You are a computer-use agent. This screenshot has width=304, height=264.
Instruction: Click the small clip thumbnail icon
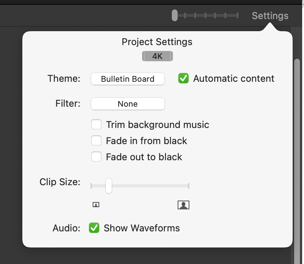96,205
